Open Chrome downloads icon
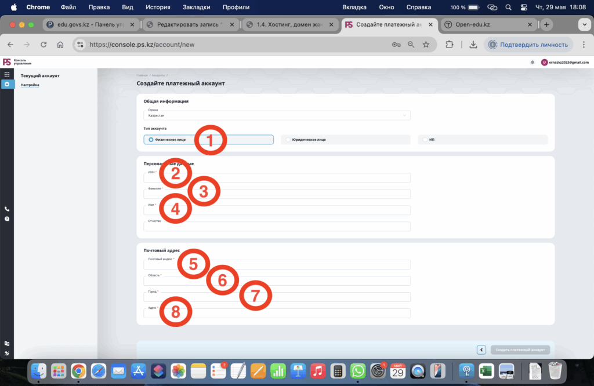The width and height of the screenshot is (594, 386). coord(473,45)
